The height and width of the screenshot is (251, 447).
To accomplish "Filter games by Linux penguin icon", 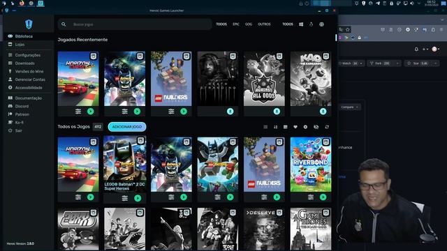I will point(311,24).
